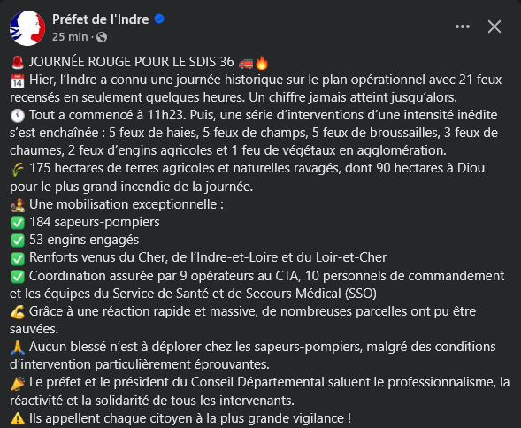Click the public globe privacy icon
Viewport: 521px width, 428px height.
[x=102, y=37]
